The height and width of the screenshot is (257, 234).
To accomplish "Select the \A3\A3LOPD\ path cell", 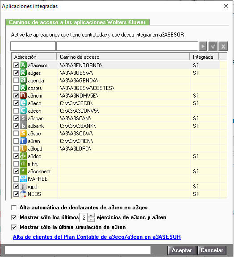I will [x=124, y=148].
